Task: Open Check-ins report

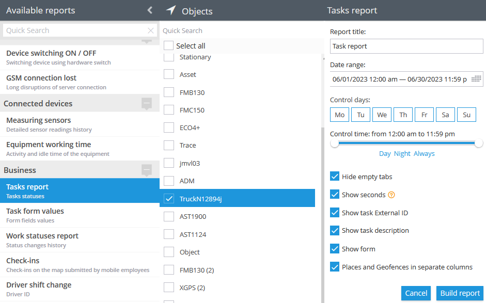Action: coord(80,265)
